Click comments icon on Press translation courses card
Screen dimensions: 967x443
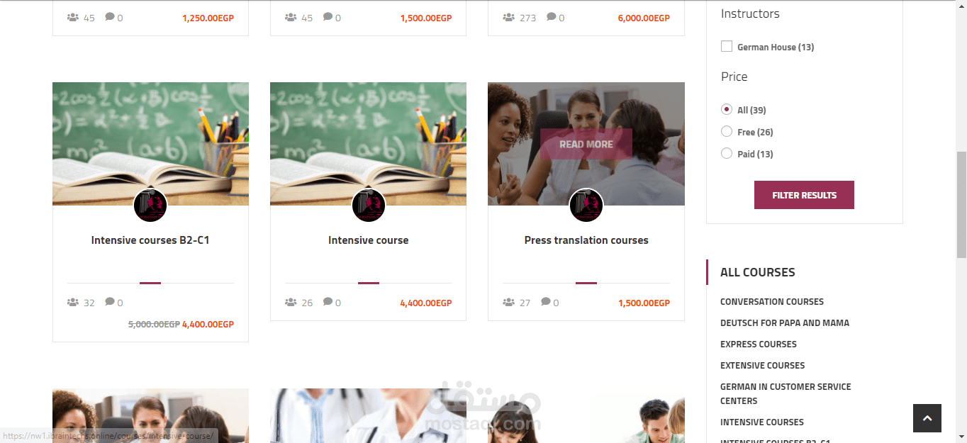[546, 302]
